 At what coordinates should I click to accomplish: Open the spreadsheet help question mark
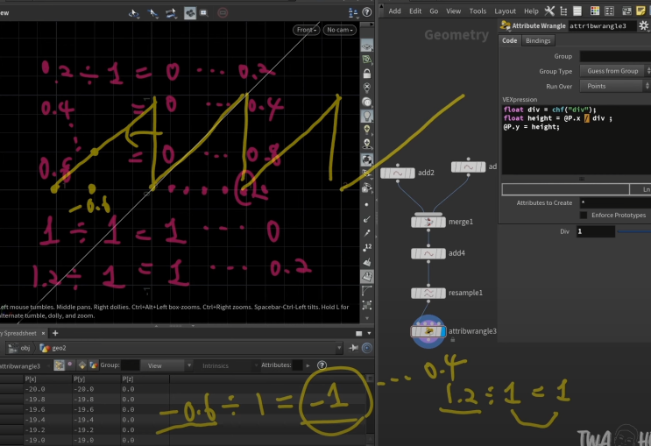coord(322,365)
